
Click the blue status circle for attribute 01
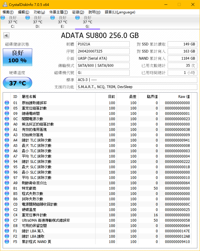pos(7,103)
